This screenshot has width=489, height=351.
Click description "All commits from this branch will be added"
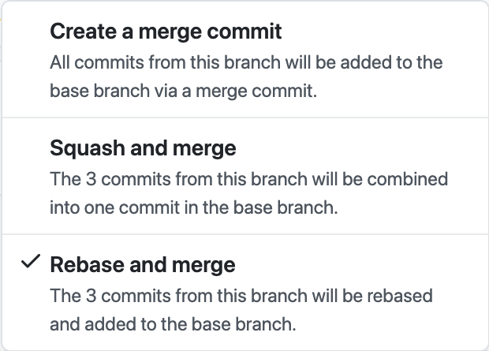coord(245,62)
